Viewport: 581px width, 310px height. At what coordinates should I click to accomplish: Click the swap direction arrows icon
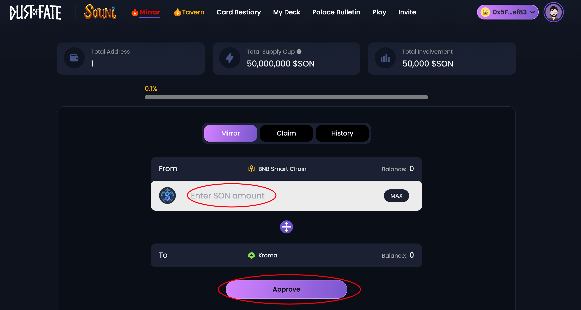point(286,227)
